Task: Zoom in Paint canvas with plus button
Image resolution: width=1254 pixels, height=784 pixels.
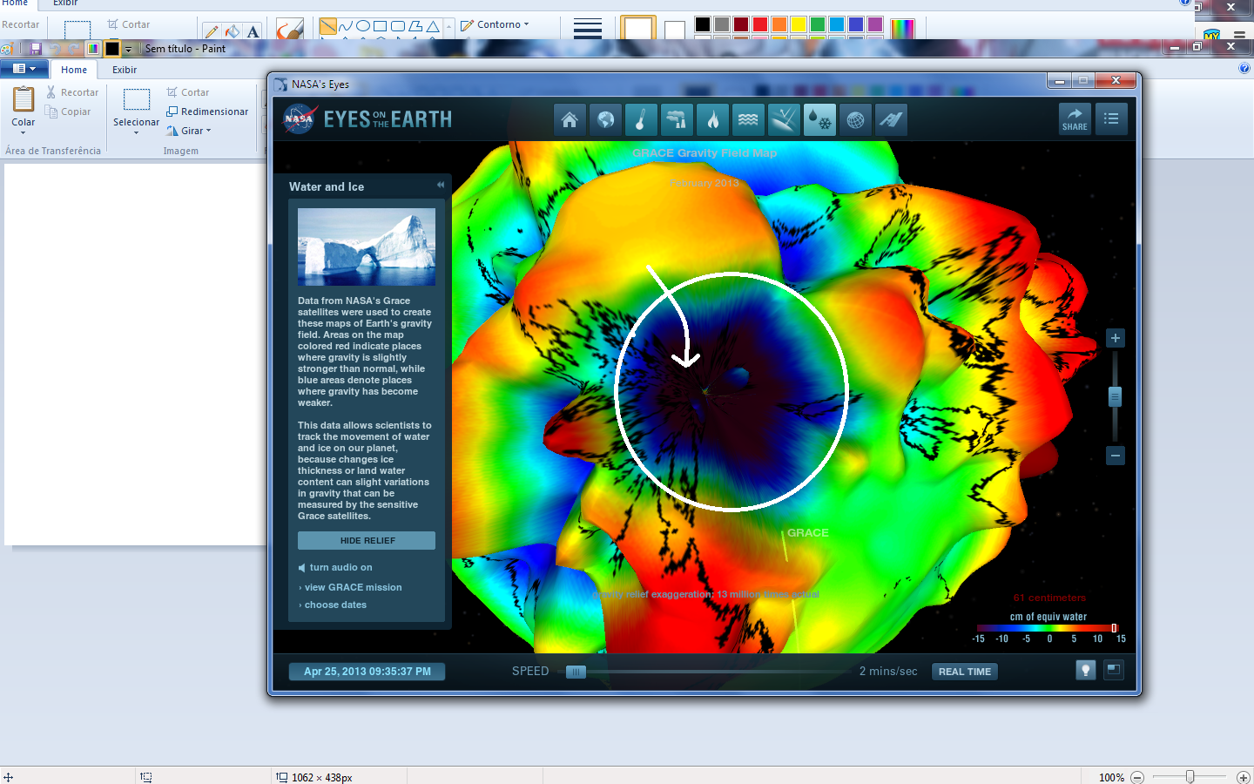Action: pyautogui.click(x=1243, y=777)
